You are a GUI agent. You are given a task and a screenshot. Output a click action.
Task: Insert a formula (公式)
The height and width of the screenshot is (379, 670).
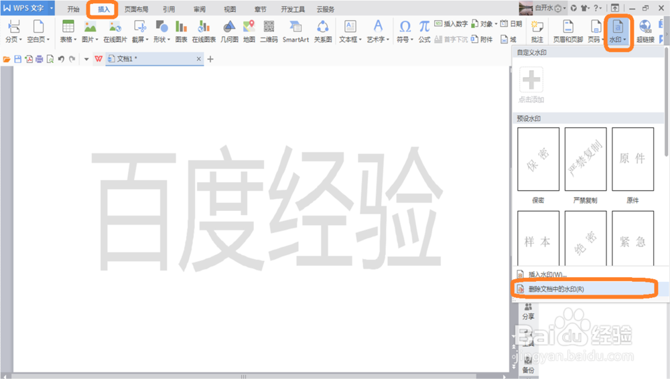point(424,31)
